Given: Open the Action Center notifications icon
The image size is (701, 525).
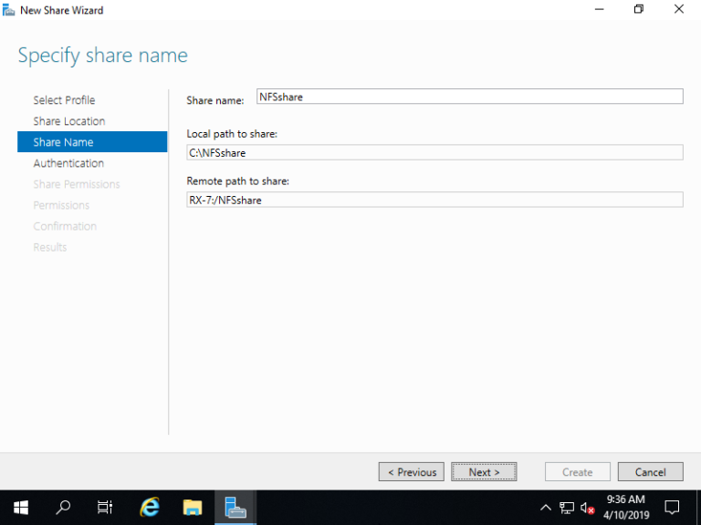Looking at the screenshot, I should [672, 507].
